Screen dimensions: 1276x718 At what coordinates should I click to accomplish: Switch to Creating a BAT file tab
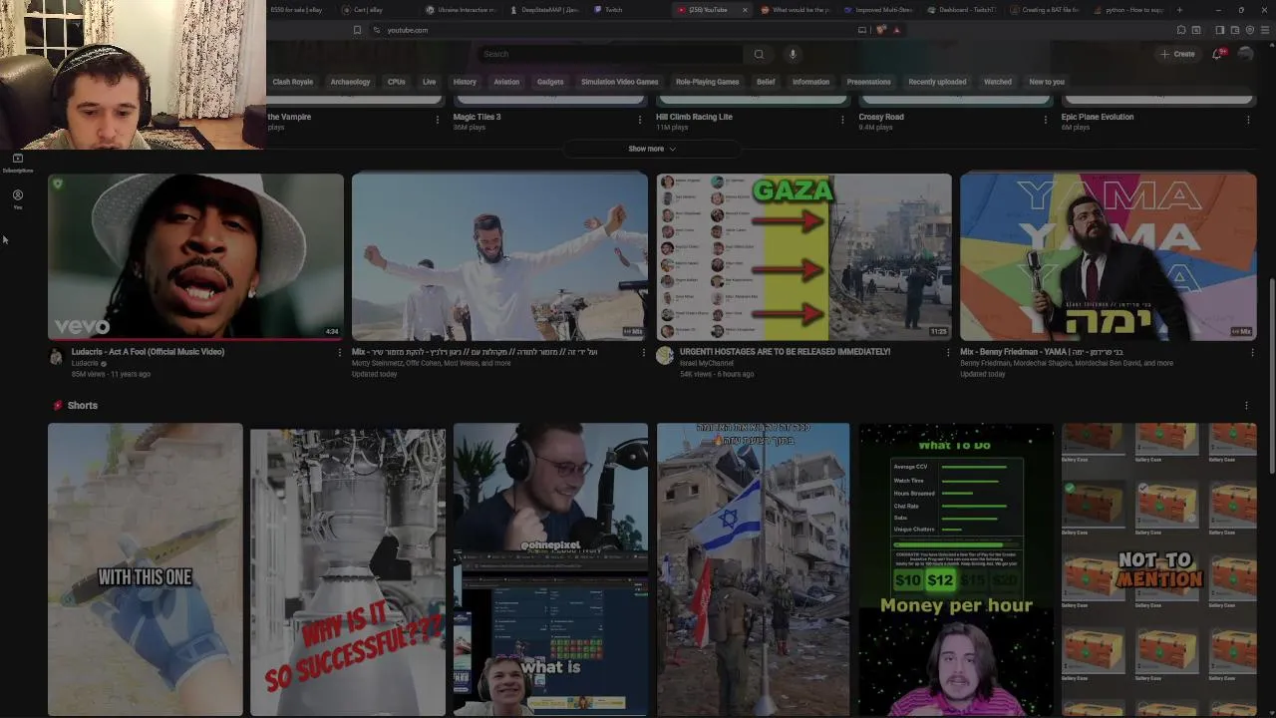[x=1045, y=10]
